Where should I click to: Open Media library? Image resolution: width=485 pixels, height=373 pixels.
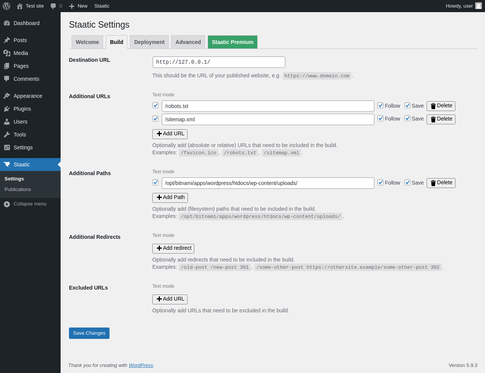point(30,53)
